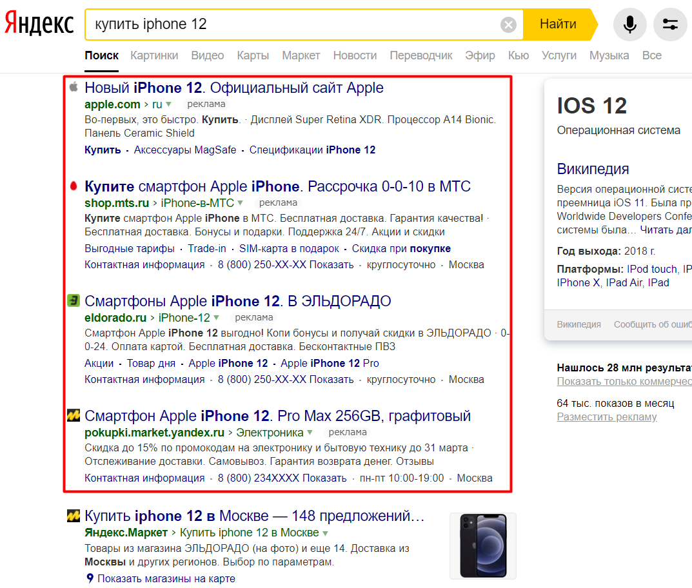Switch to Картинки tab
692x588 pixels.
click(x=154, y=55)
